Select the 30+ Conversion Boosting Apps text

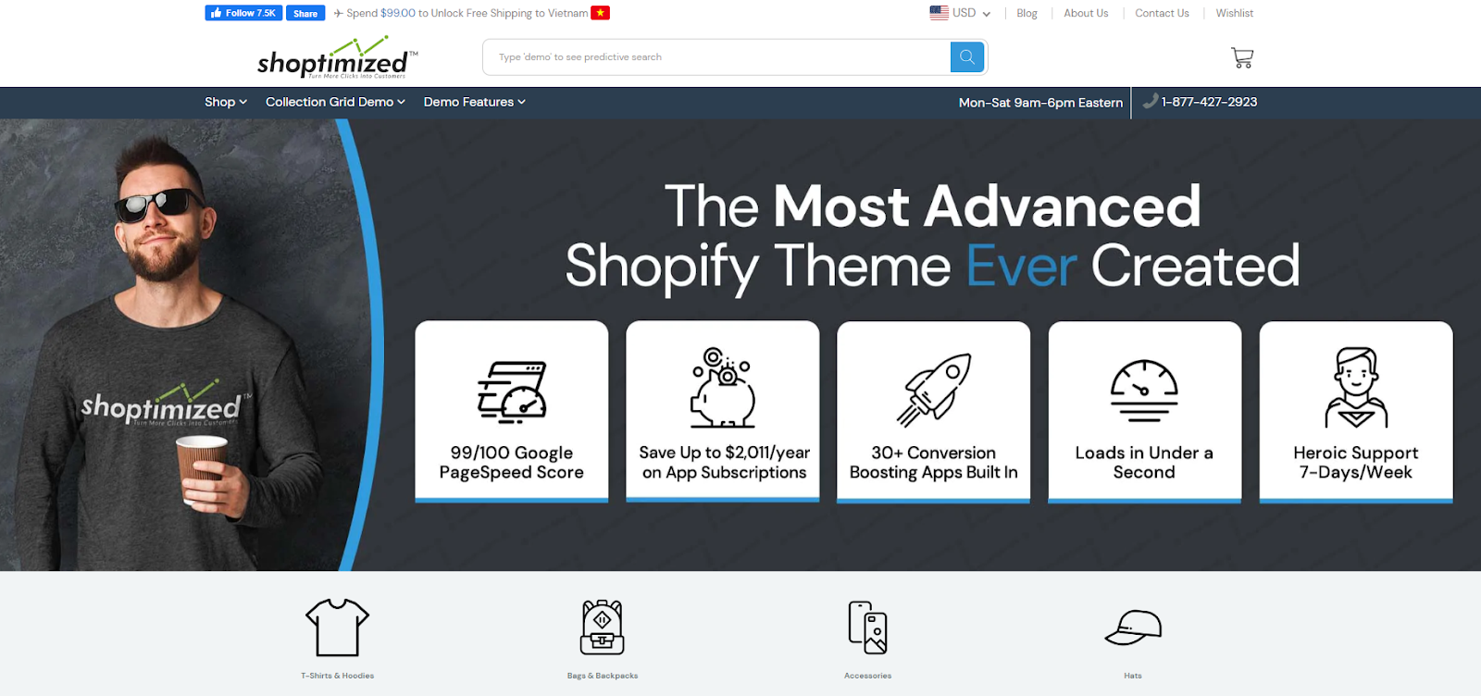point(934,463)
